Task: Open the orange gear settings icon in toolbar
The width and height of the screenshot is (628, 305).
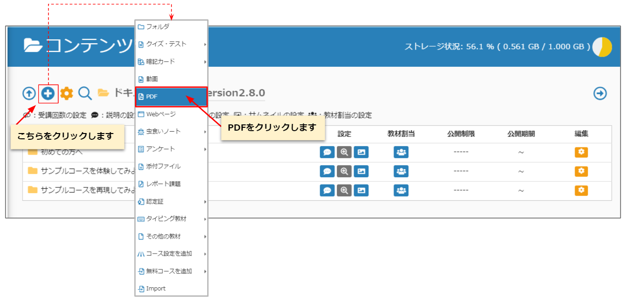Action: (66, 93)
